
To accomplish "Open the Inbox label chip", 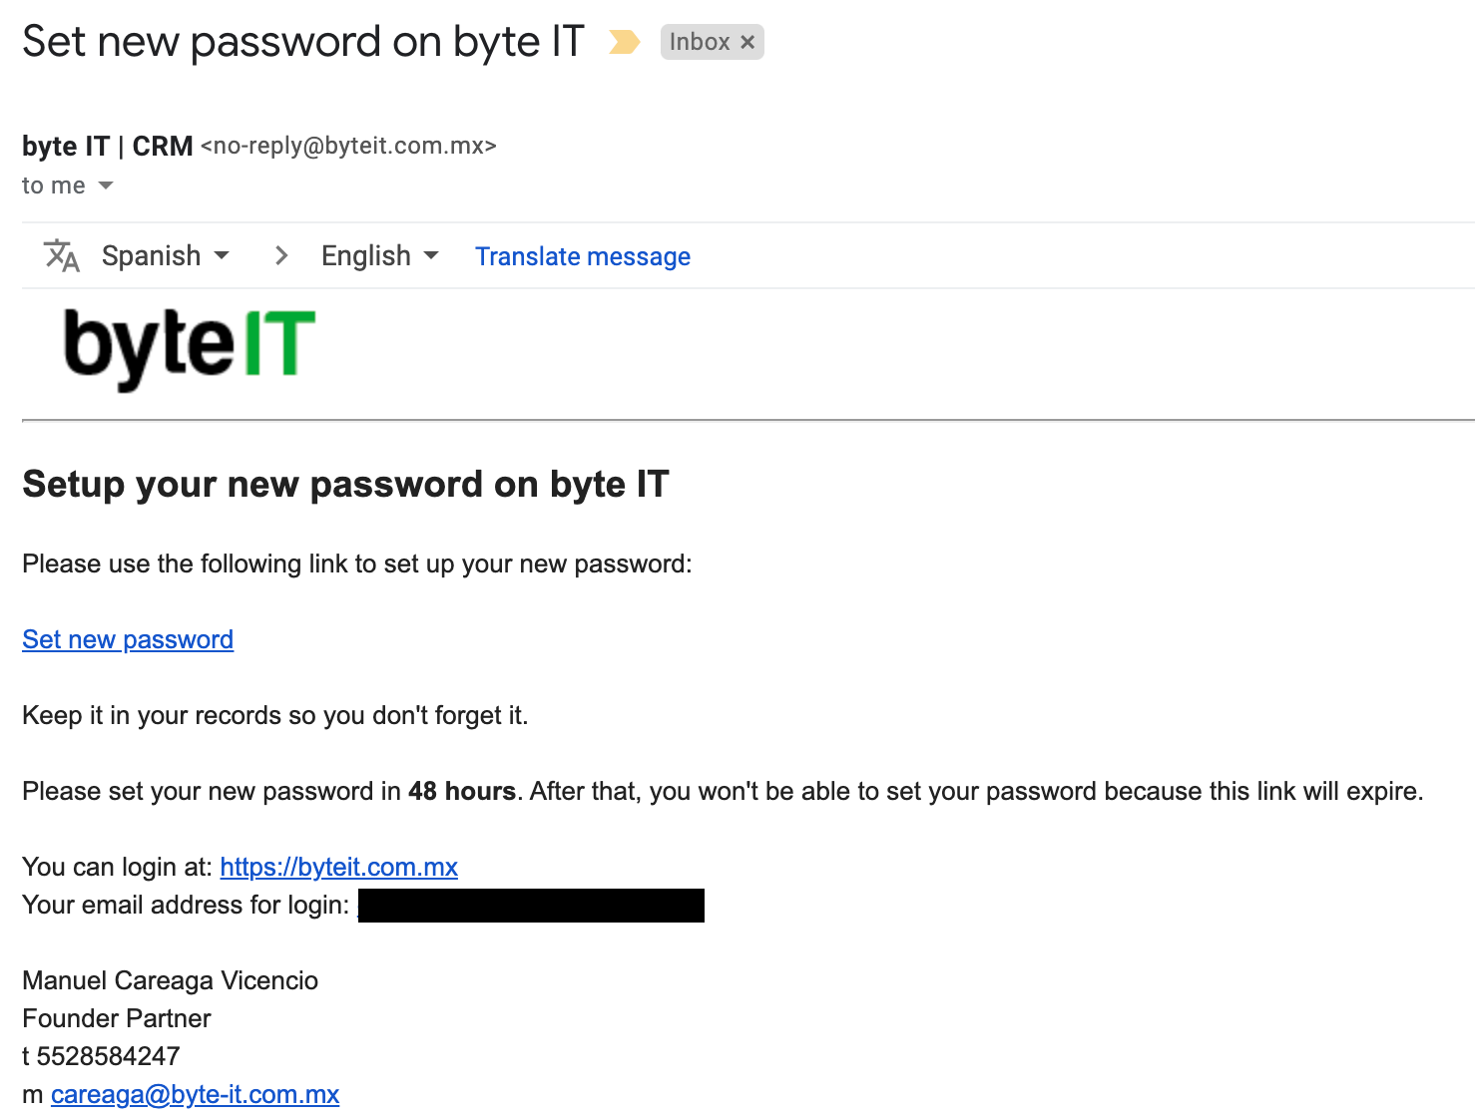I will [700, 42].
